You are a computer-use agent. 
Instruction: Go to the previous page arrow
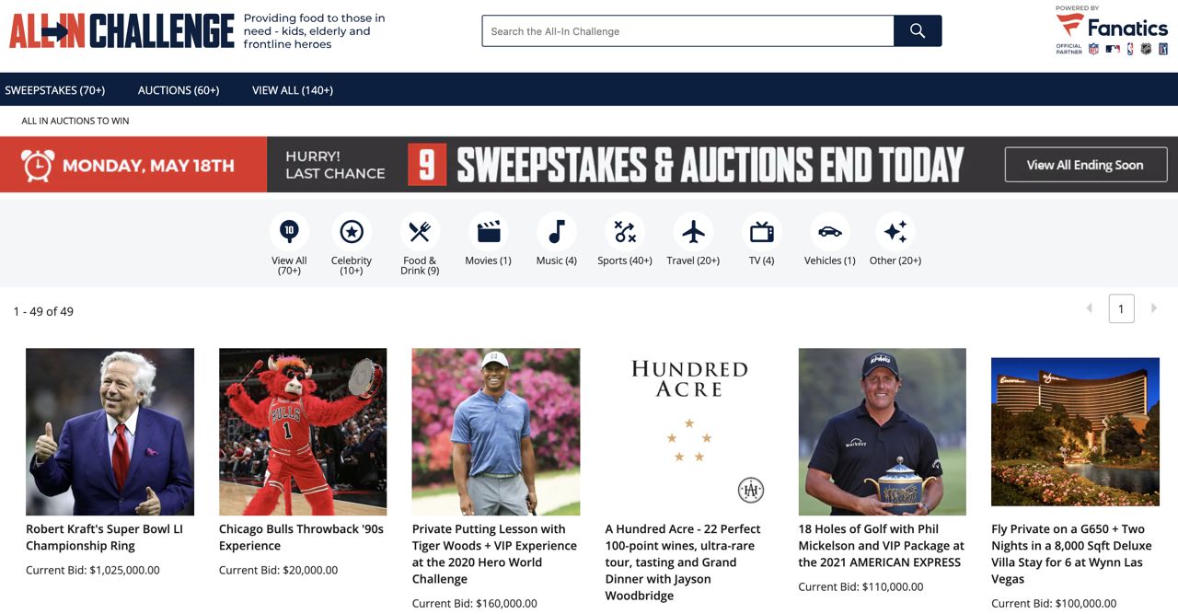pos(1090,308)
